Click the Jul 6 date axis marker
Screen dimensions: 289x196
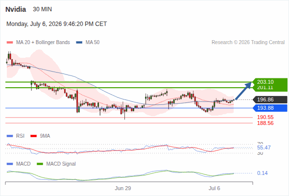(214, 189)
